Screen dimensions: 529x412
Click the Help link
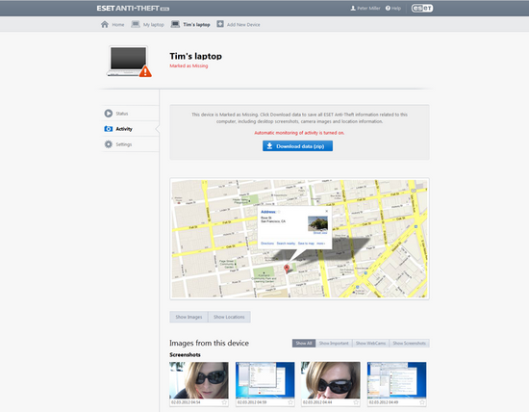tap(393, 8)
